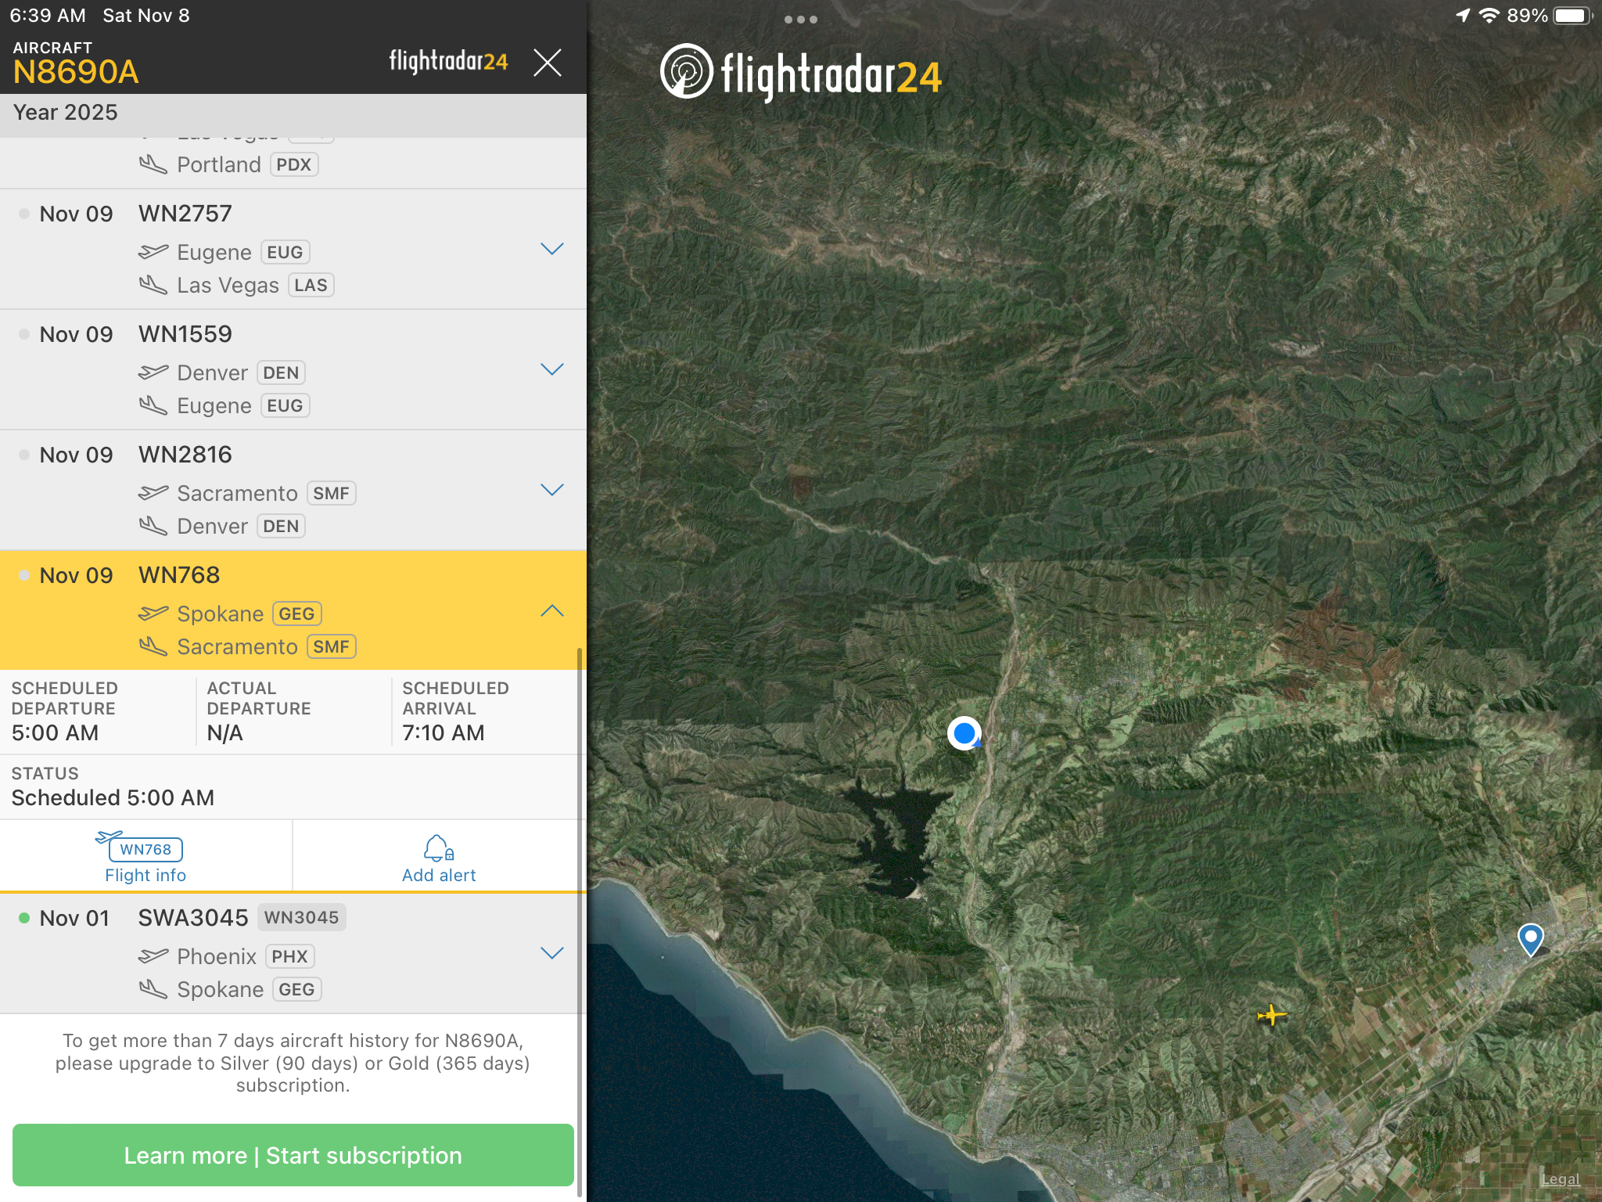1602x1202 pixels.
Task: Collapse the highlighted WN768 flight row
Action: 552,610
